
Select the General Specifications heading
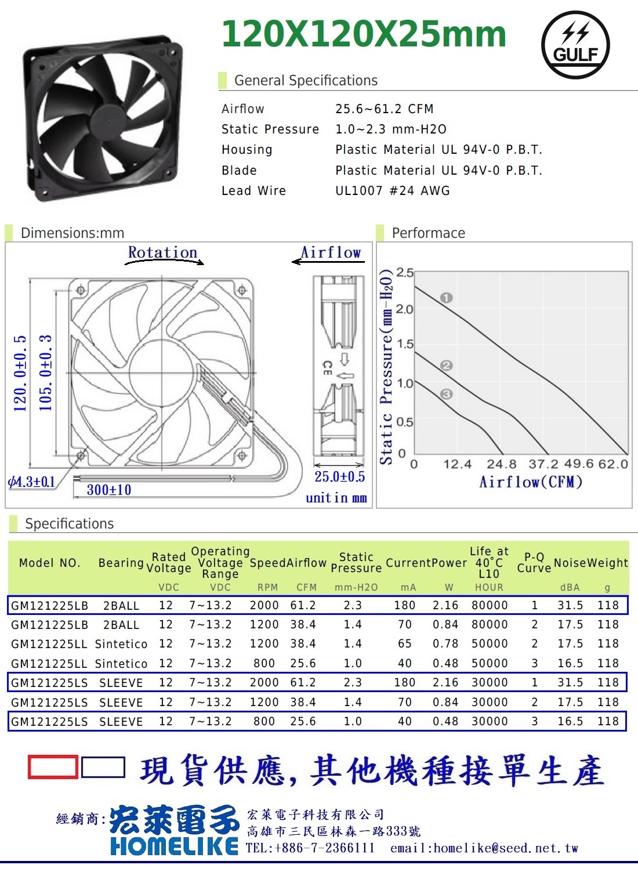tap(306, 81)
